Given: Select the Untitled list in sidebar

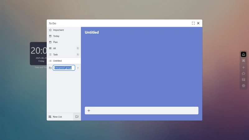Looking at the screenshot, I should click(64, 61).
